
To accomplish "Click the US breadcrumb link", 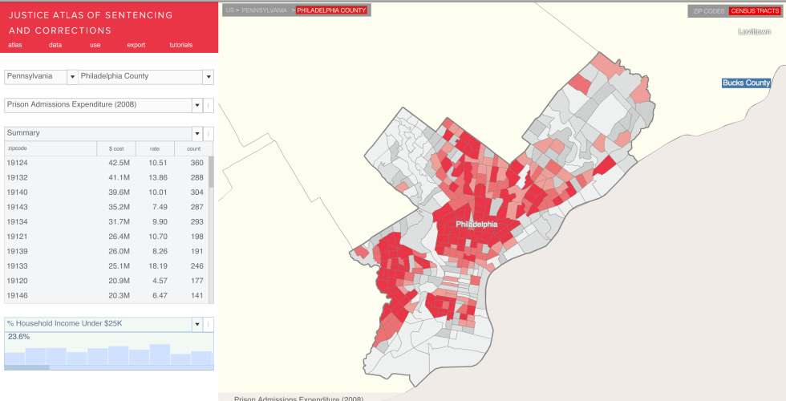I will [229, 10].
